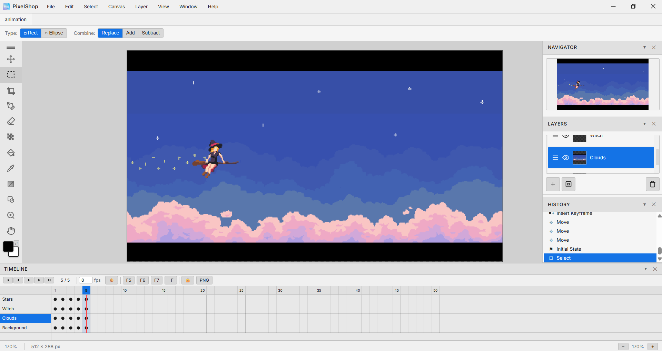Toggle onion skinning in the timeline
Image resolution: width=662 pixels, height=351 pixels.
pos(111,280)
